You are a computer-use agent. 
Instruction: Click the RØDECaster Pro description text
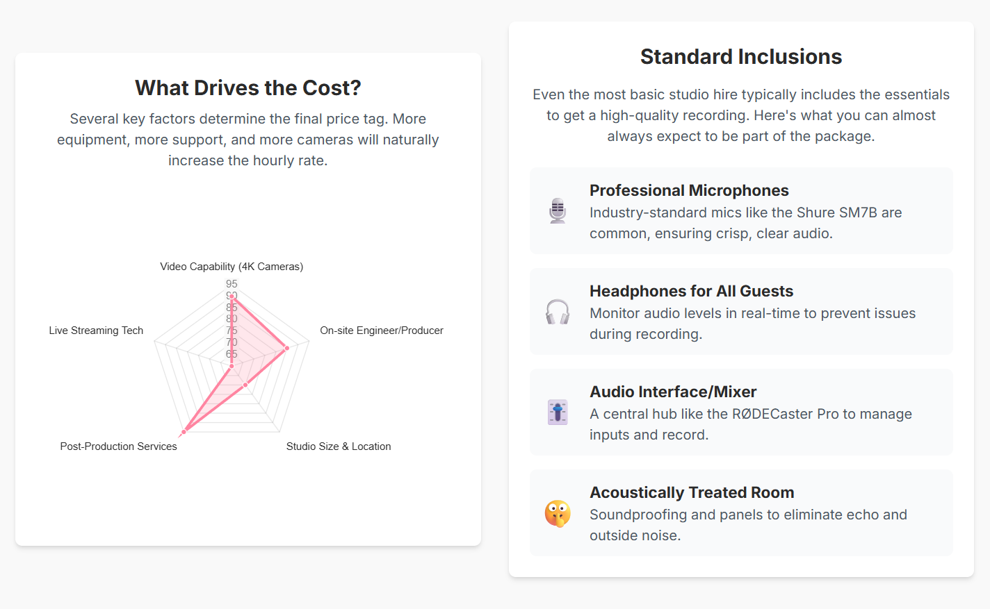pyautogui.click(x=751, y=424)
